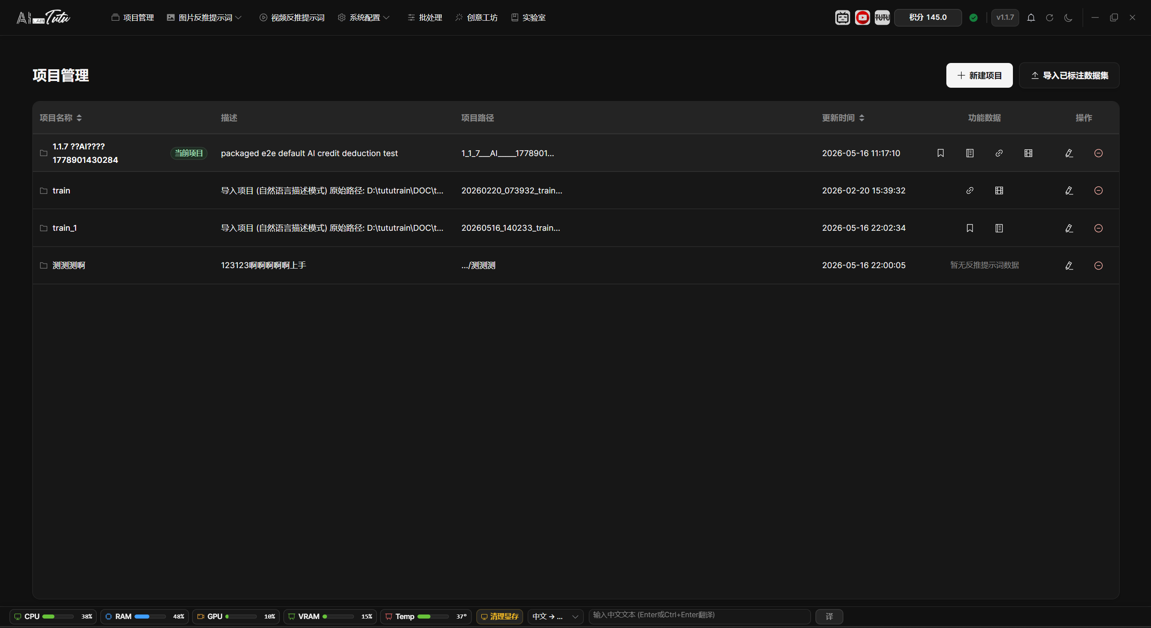The height and width of the screenshot is (628, 1151).
Task: Click the bookmark icon for 1.1.7 project
Action: coord(941,153)
